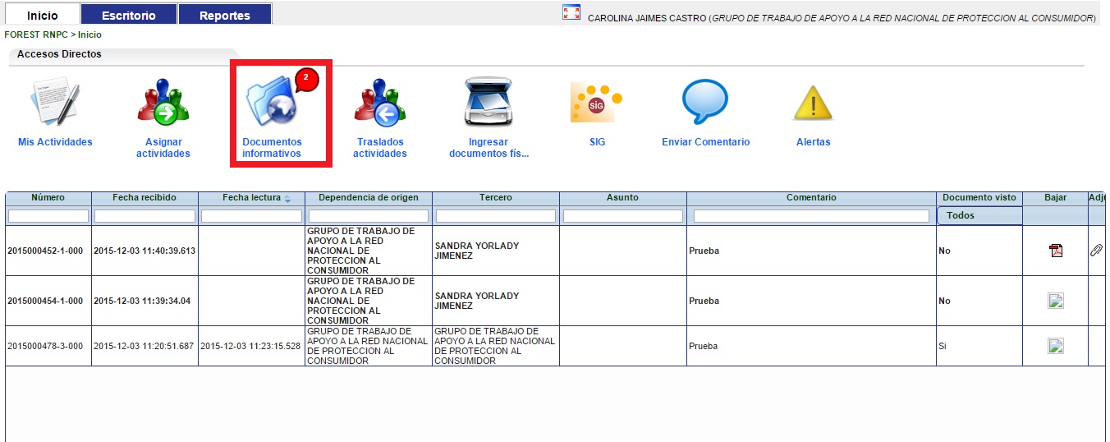Click received date 2015-12-03 11:39:34.04
1110x442 pixels.
142,301
